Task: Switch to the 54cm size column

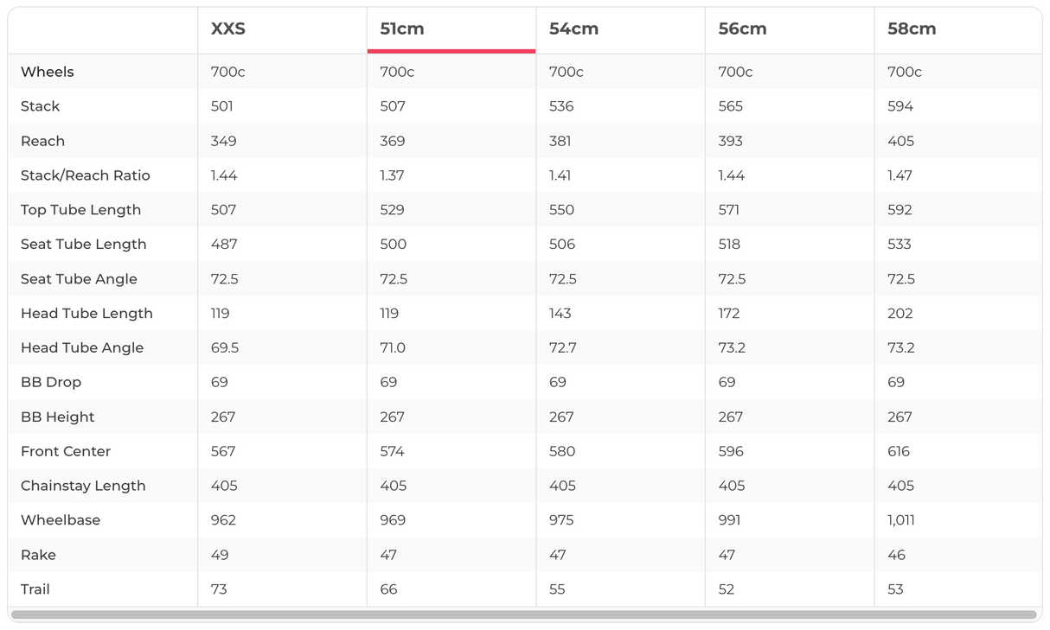Action: 573,29
